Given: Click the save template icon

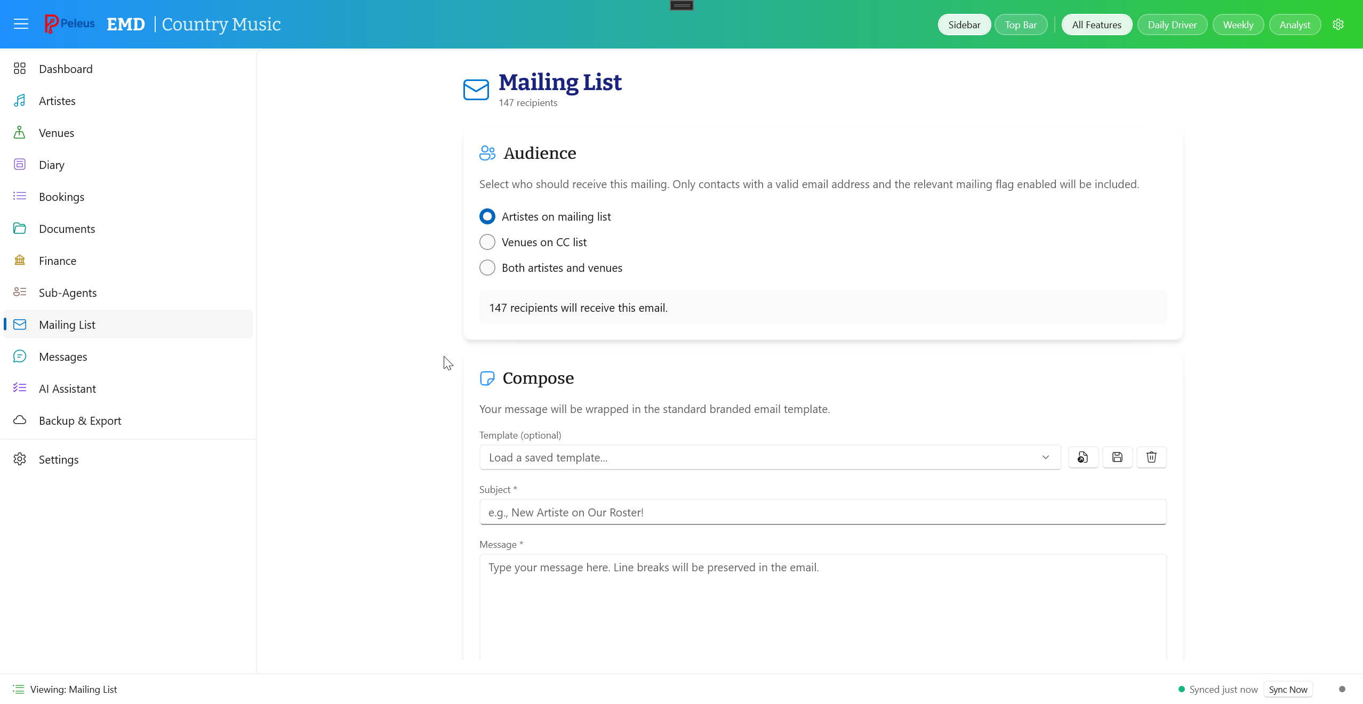Looking at the screenshot, I should pyautogui.click(x=1117, y=457).
